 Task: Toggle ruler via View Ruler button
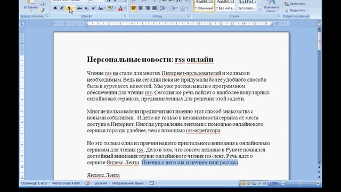coord(319,23)
